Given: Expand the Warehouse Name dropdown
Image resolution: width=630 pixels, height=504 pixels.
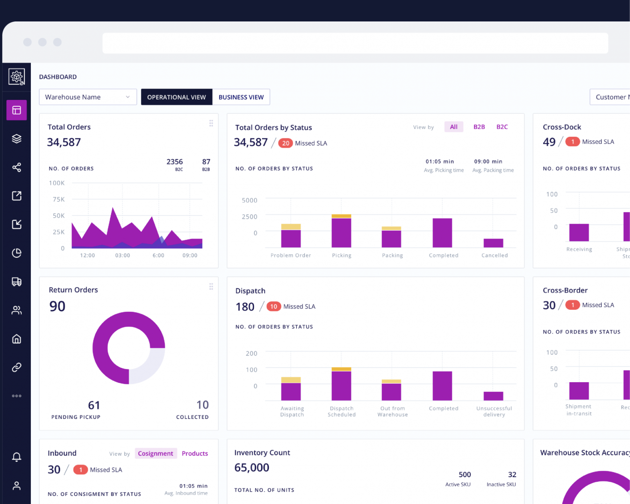Looking at the screenshot, I should tap(88, 97).
